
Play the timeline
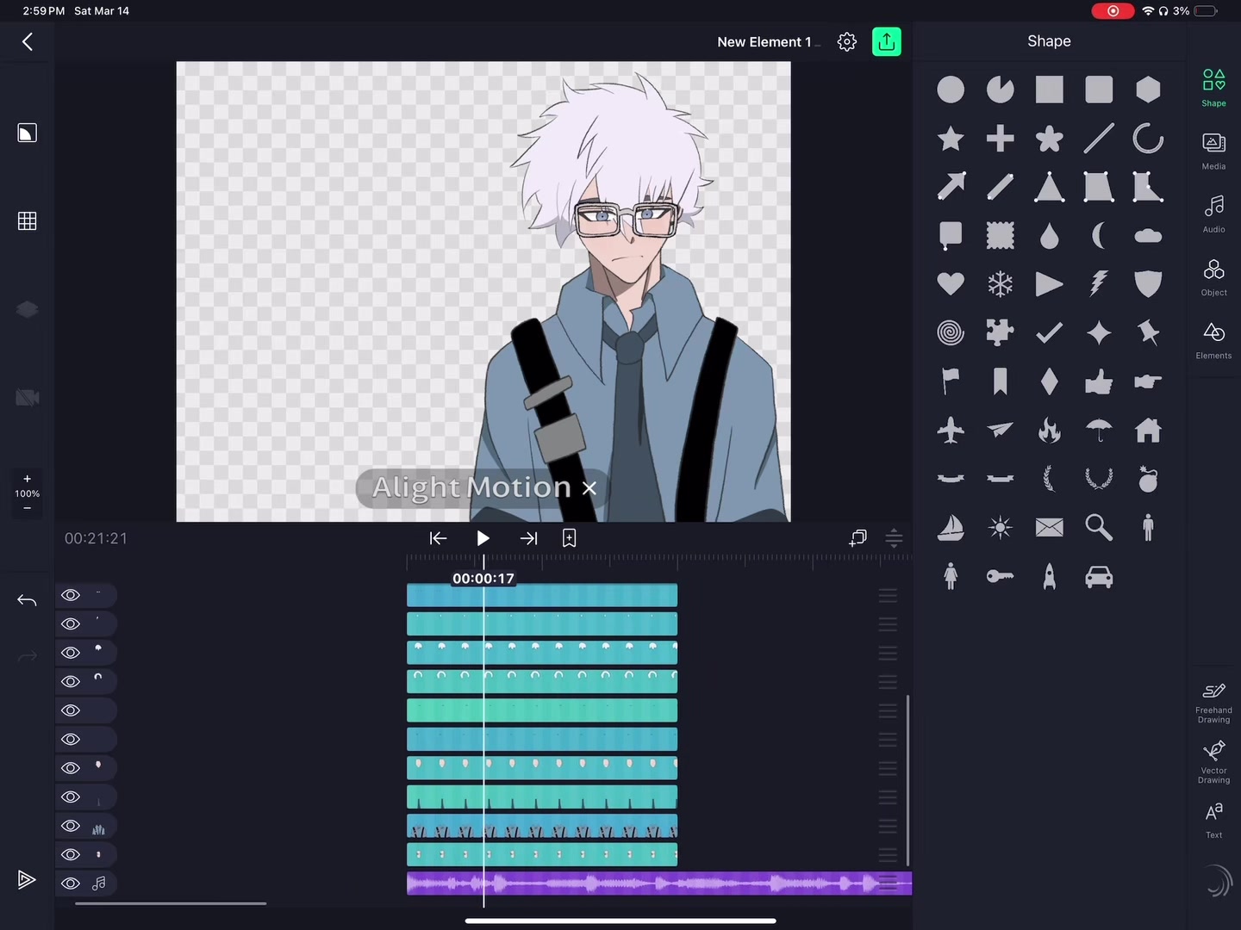(483, 538)
